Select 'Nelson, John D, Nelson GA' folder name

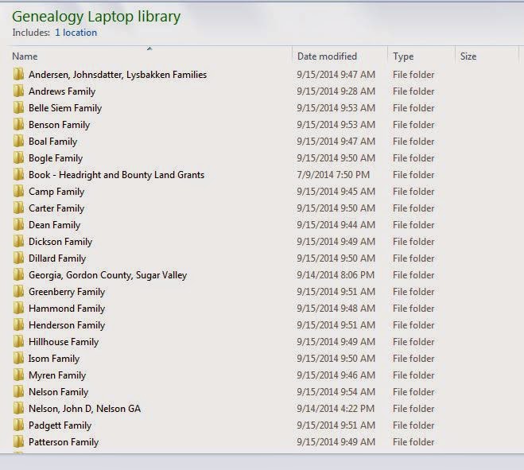point(84,409)
